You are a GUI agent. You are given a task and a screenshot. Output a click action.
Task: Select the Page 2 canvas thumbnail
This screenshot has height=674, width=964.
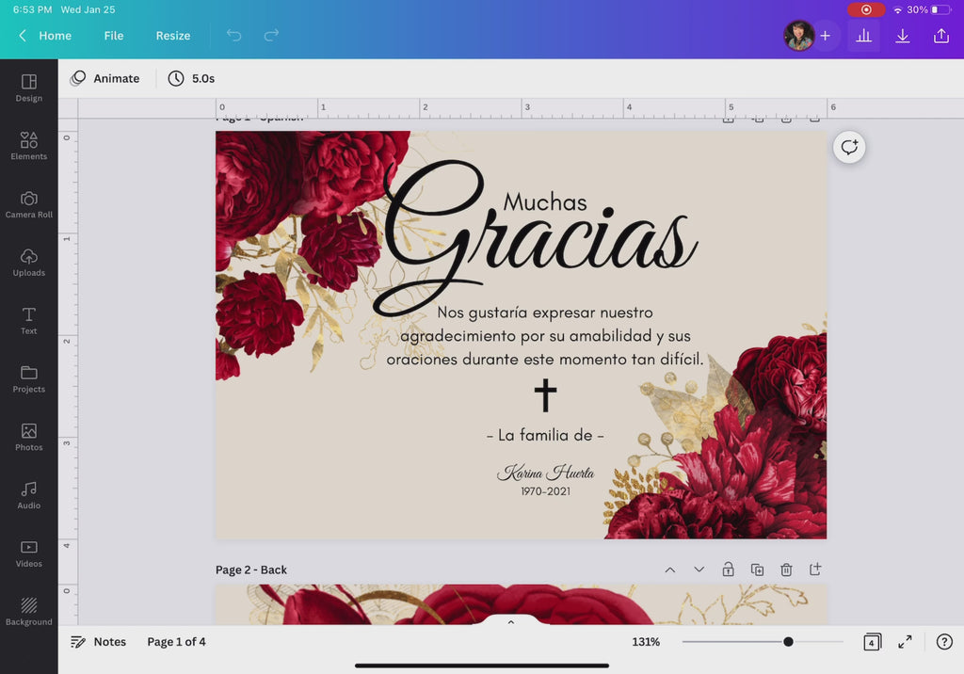pos(521,604)
